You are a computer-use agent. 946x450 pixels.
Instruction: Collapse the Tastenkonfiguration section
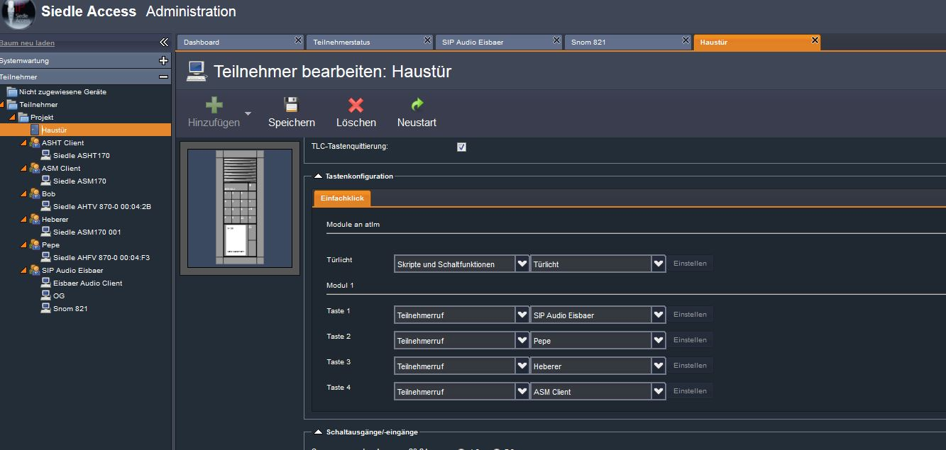pyautogui.click(x=318, y=176)
